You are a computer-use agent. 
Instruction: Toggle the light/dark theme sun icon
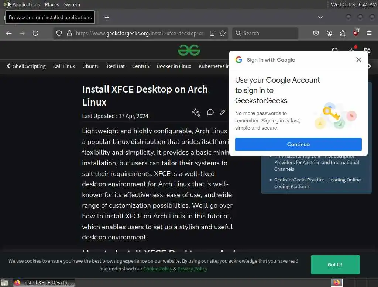[x=352, y=49]
